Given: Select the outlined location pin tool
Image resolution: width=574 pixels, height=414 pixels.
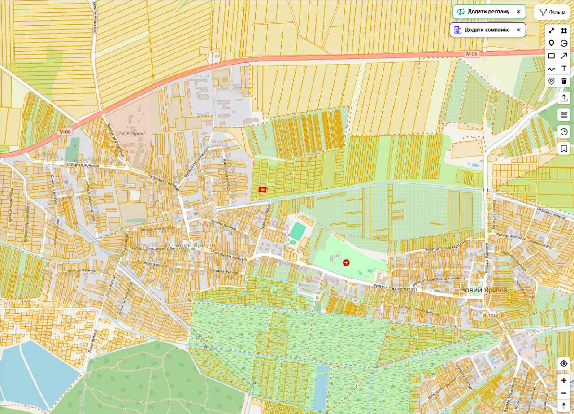Looking at the screenshot, I should point(552,81).
